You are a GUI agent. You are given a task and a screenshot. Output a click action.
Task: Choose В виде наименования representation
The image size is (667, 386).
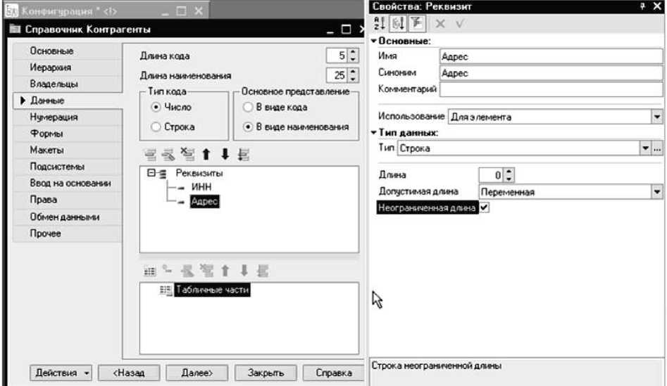click(248, 127)
